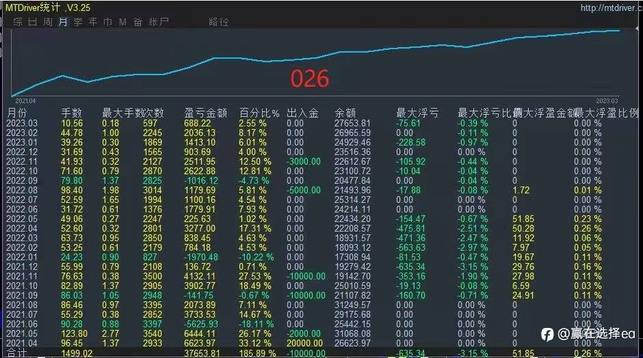
Task: Click the 余额 column header
Action: pos(345,113)
